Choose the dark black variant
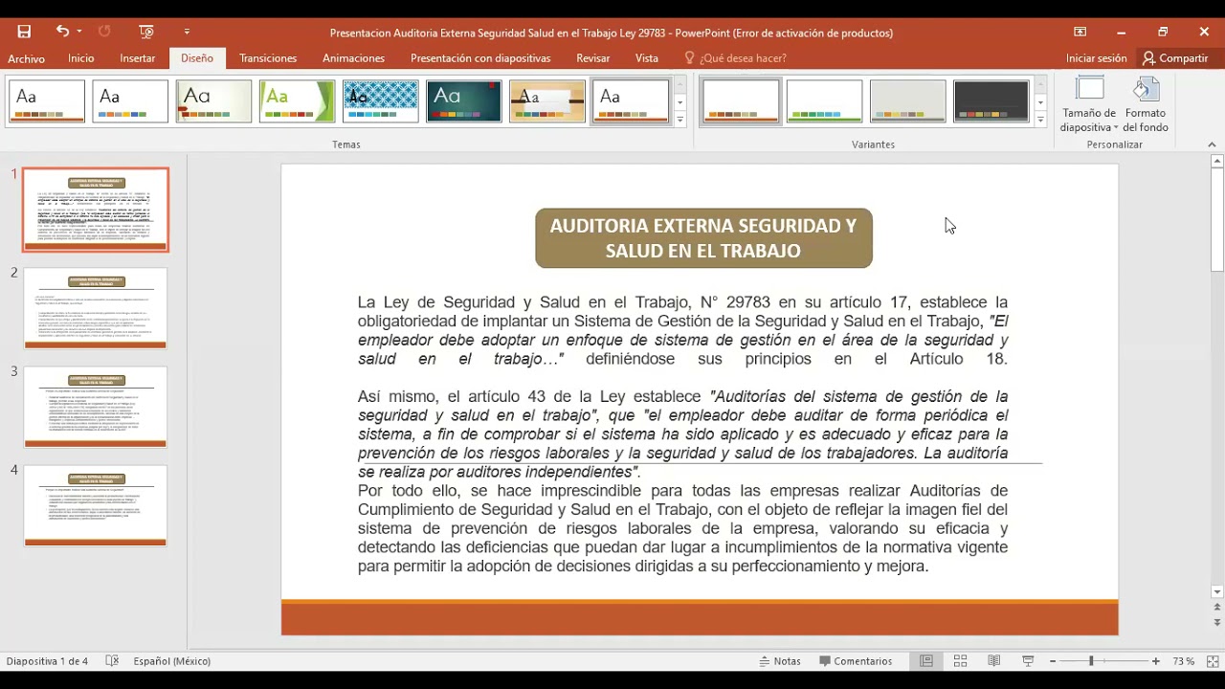This screenshot has width=1225, height=689. click(x=991, y=101)
